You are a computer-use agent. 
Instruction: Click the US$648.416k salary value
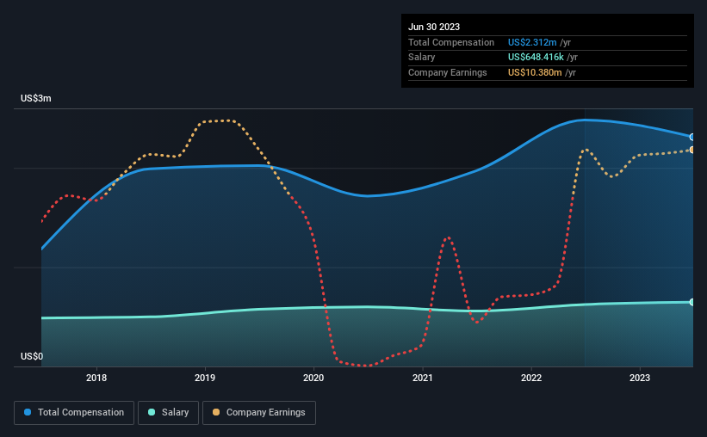point(536,58)
